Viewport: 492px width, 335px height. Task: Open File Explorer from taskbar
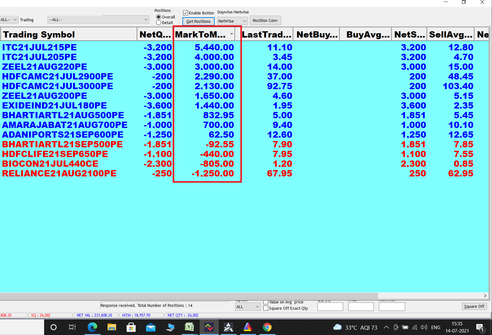pyautogui.click(x=112, y=327)
